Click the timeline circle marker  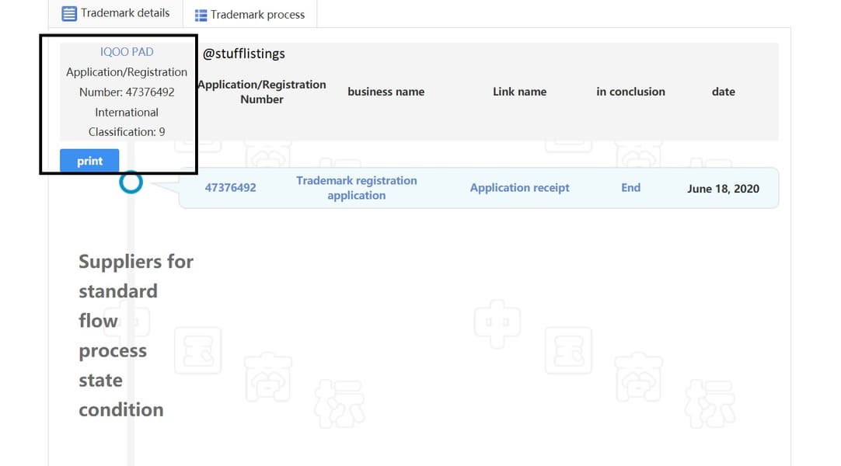(x=131, y=183)
